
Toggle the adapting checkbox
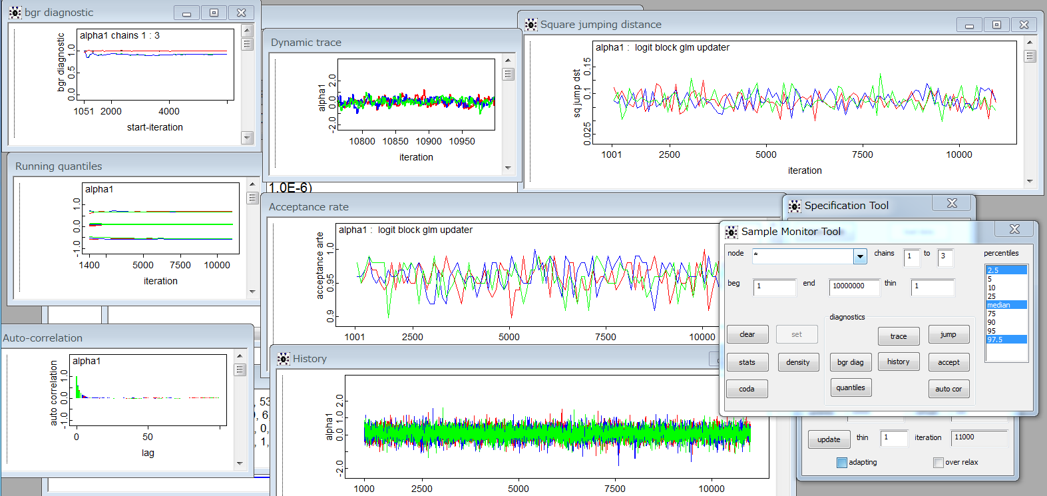point(842,463)
